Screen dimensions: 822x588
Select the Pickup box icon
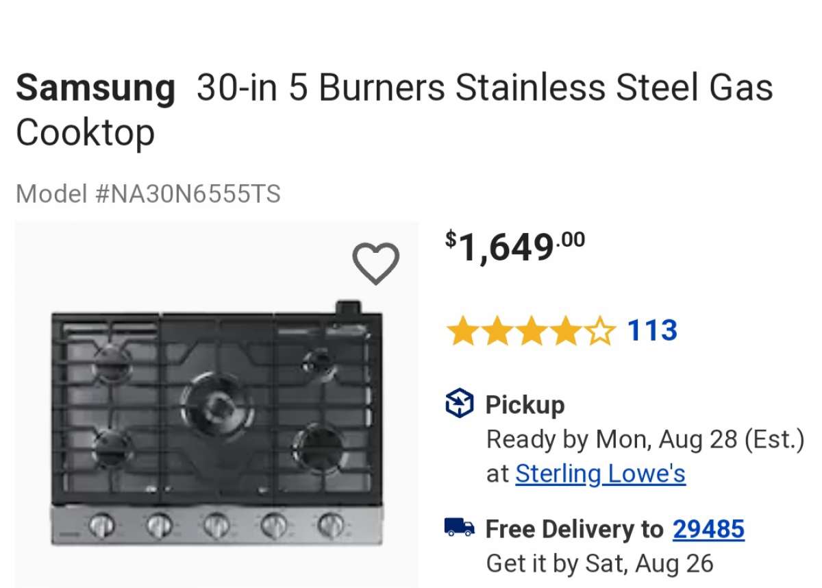(459, 404)
